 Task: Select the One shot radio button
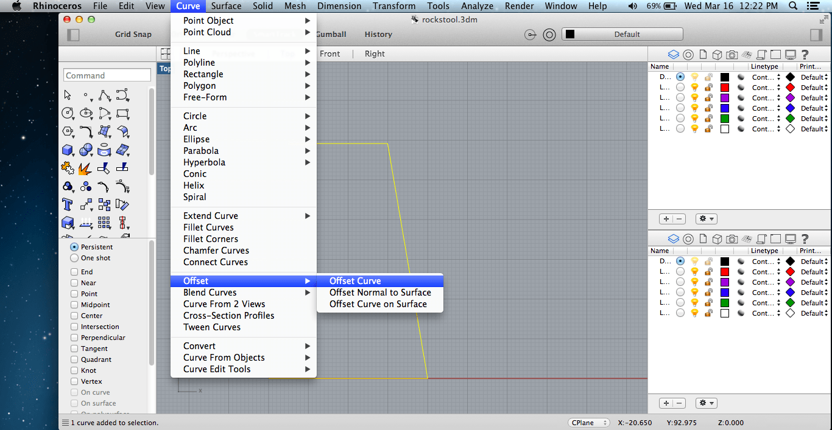74,258
